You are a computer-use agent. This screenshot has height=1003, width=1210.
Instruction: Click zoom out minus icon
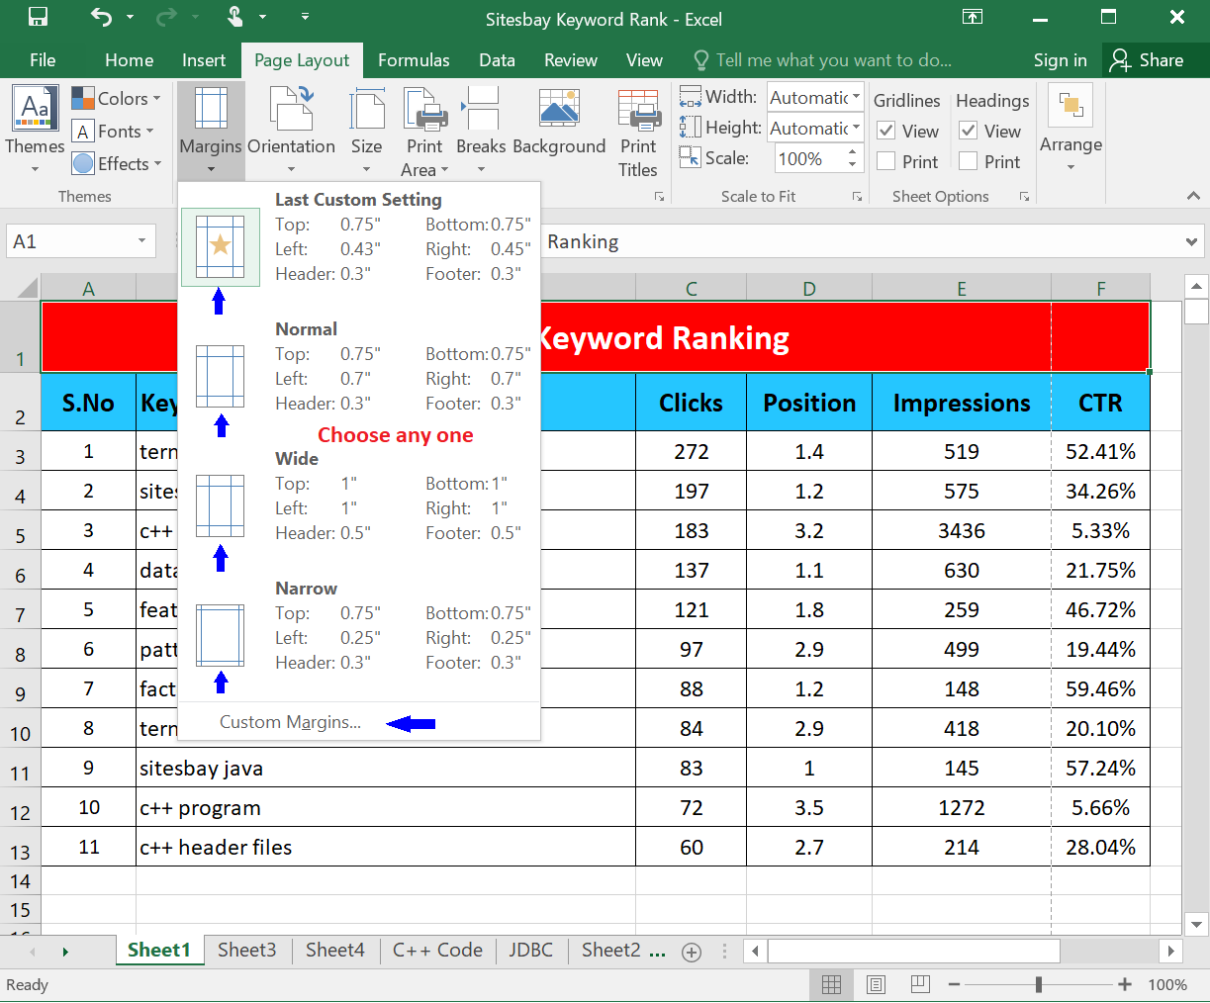[954, 984]
